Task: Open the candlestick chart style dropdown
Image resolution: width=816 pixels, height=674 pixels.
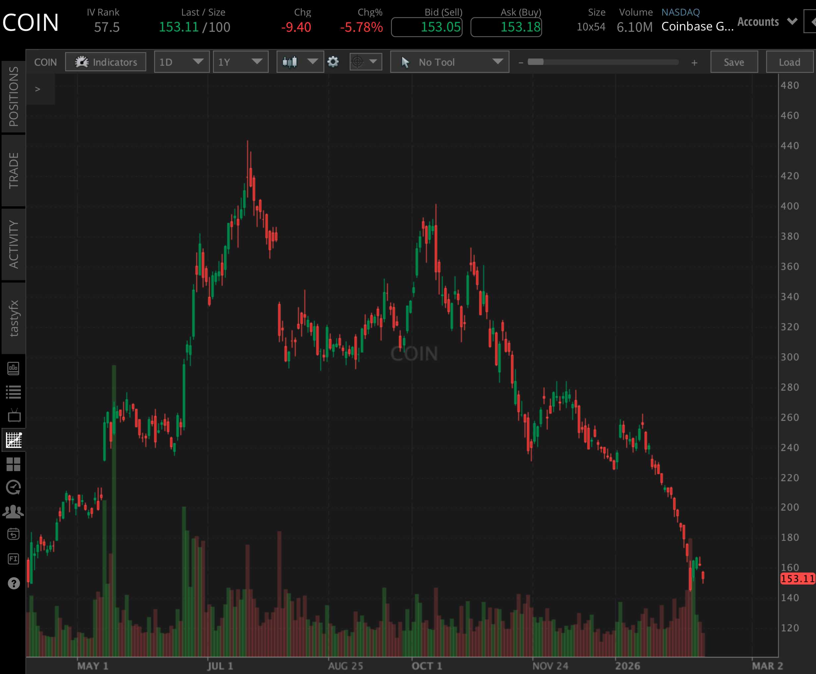Action: (300, 62)
